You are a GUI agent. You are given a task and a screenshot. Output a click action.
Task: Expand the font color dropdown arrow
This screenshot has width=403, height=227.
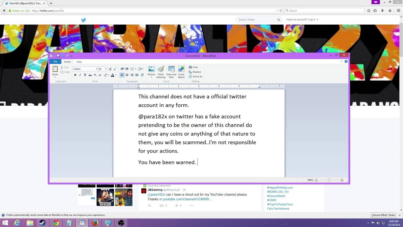tap(116, 75)
